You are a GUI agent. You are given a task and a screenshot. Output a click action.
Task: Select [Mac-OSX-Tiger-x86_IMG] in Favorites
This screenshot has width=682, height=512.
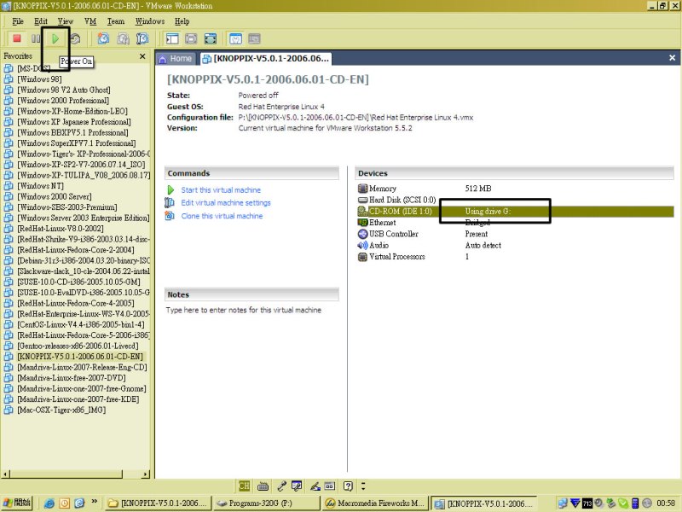(61, 410)
